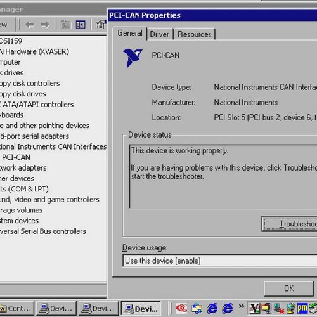Select Multi-port serial adapters tree node
This screenshot has width=317, height=317.
34,136
